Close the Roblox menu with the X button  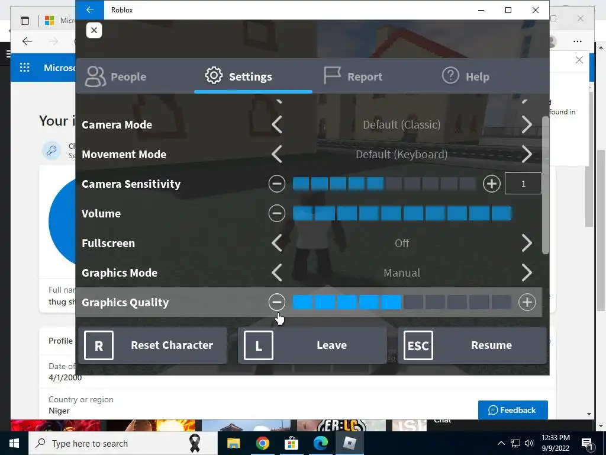click(x=94, y=30)
